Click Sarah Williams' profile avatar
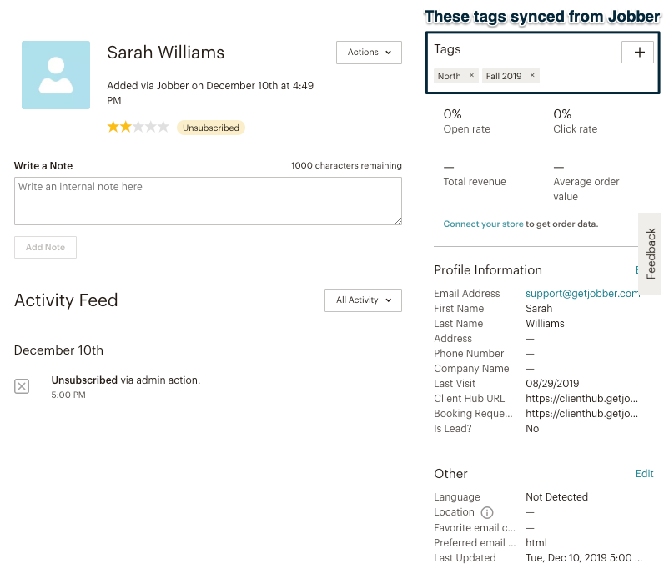Viewport: 669px width, 569px height. (x=56, y=75)
